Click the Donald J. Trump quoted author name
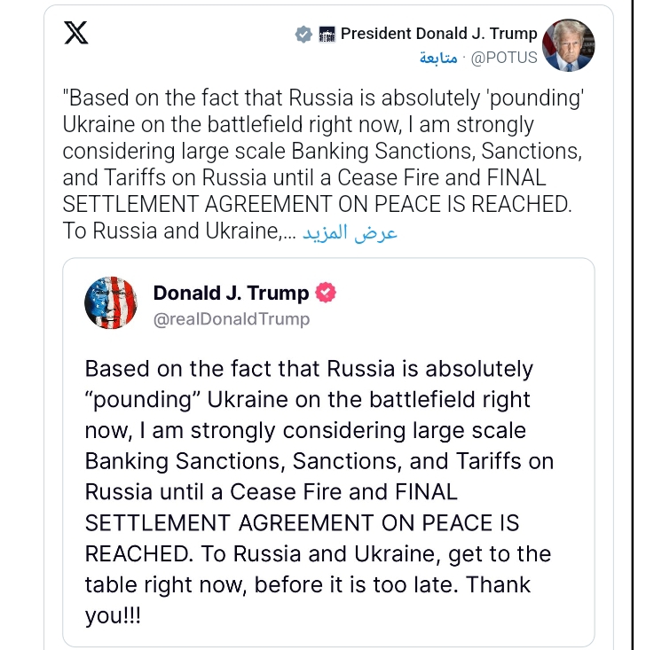646x650 pixels. click(x=232, y=293)
